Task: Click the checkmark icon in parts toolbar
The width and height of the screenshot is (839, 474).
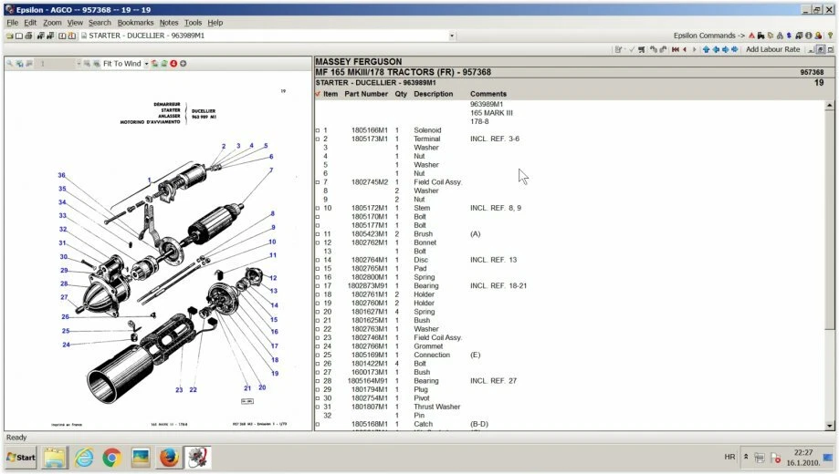Action: tap(632, 49)
